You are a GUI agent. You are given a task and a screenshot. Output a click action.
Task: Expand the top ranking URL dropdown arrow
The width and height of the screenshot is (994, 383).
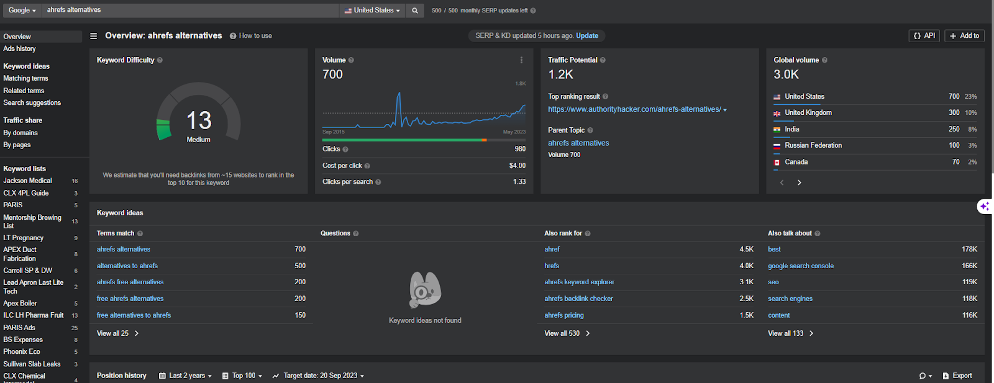(725, 110)
